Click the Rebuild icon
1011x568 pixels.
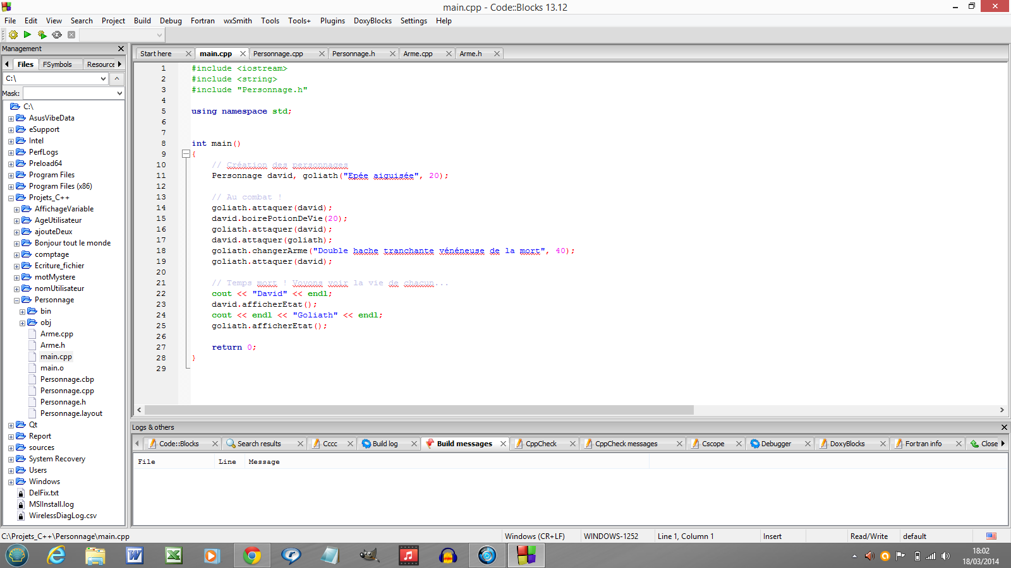57,35
